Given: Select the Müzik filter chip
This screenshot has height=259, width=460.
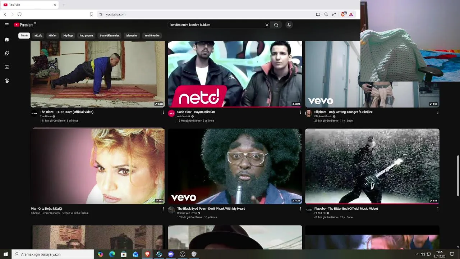Looking at the screenshot, I should [38, 36].
